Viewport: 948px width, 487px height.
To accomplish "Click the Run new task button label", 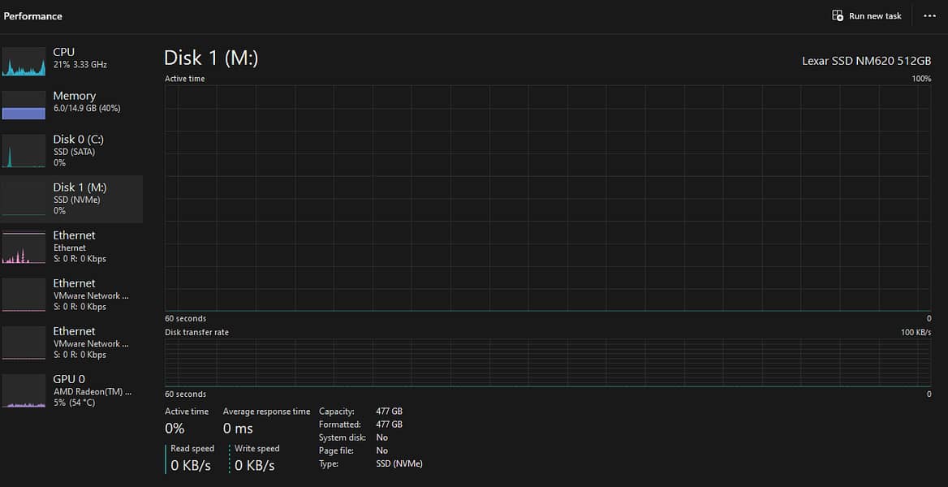I will pyautogui.click(x=875, y=16).
